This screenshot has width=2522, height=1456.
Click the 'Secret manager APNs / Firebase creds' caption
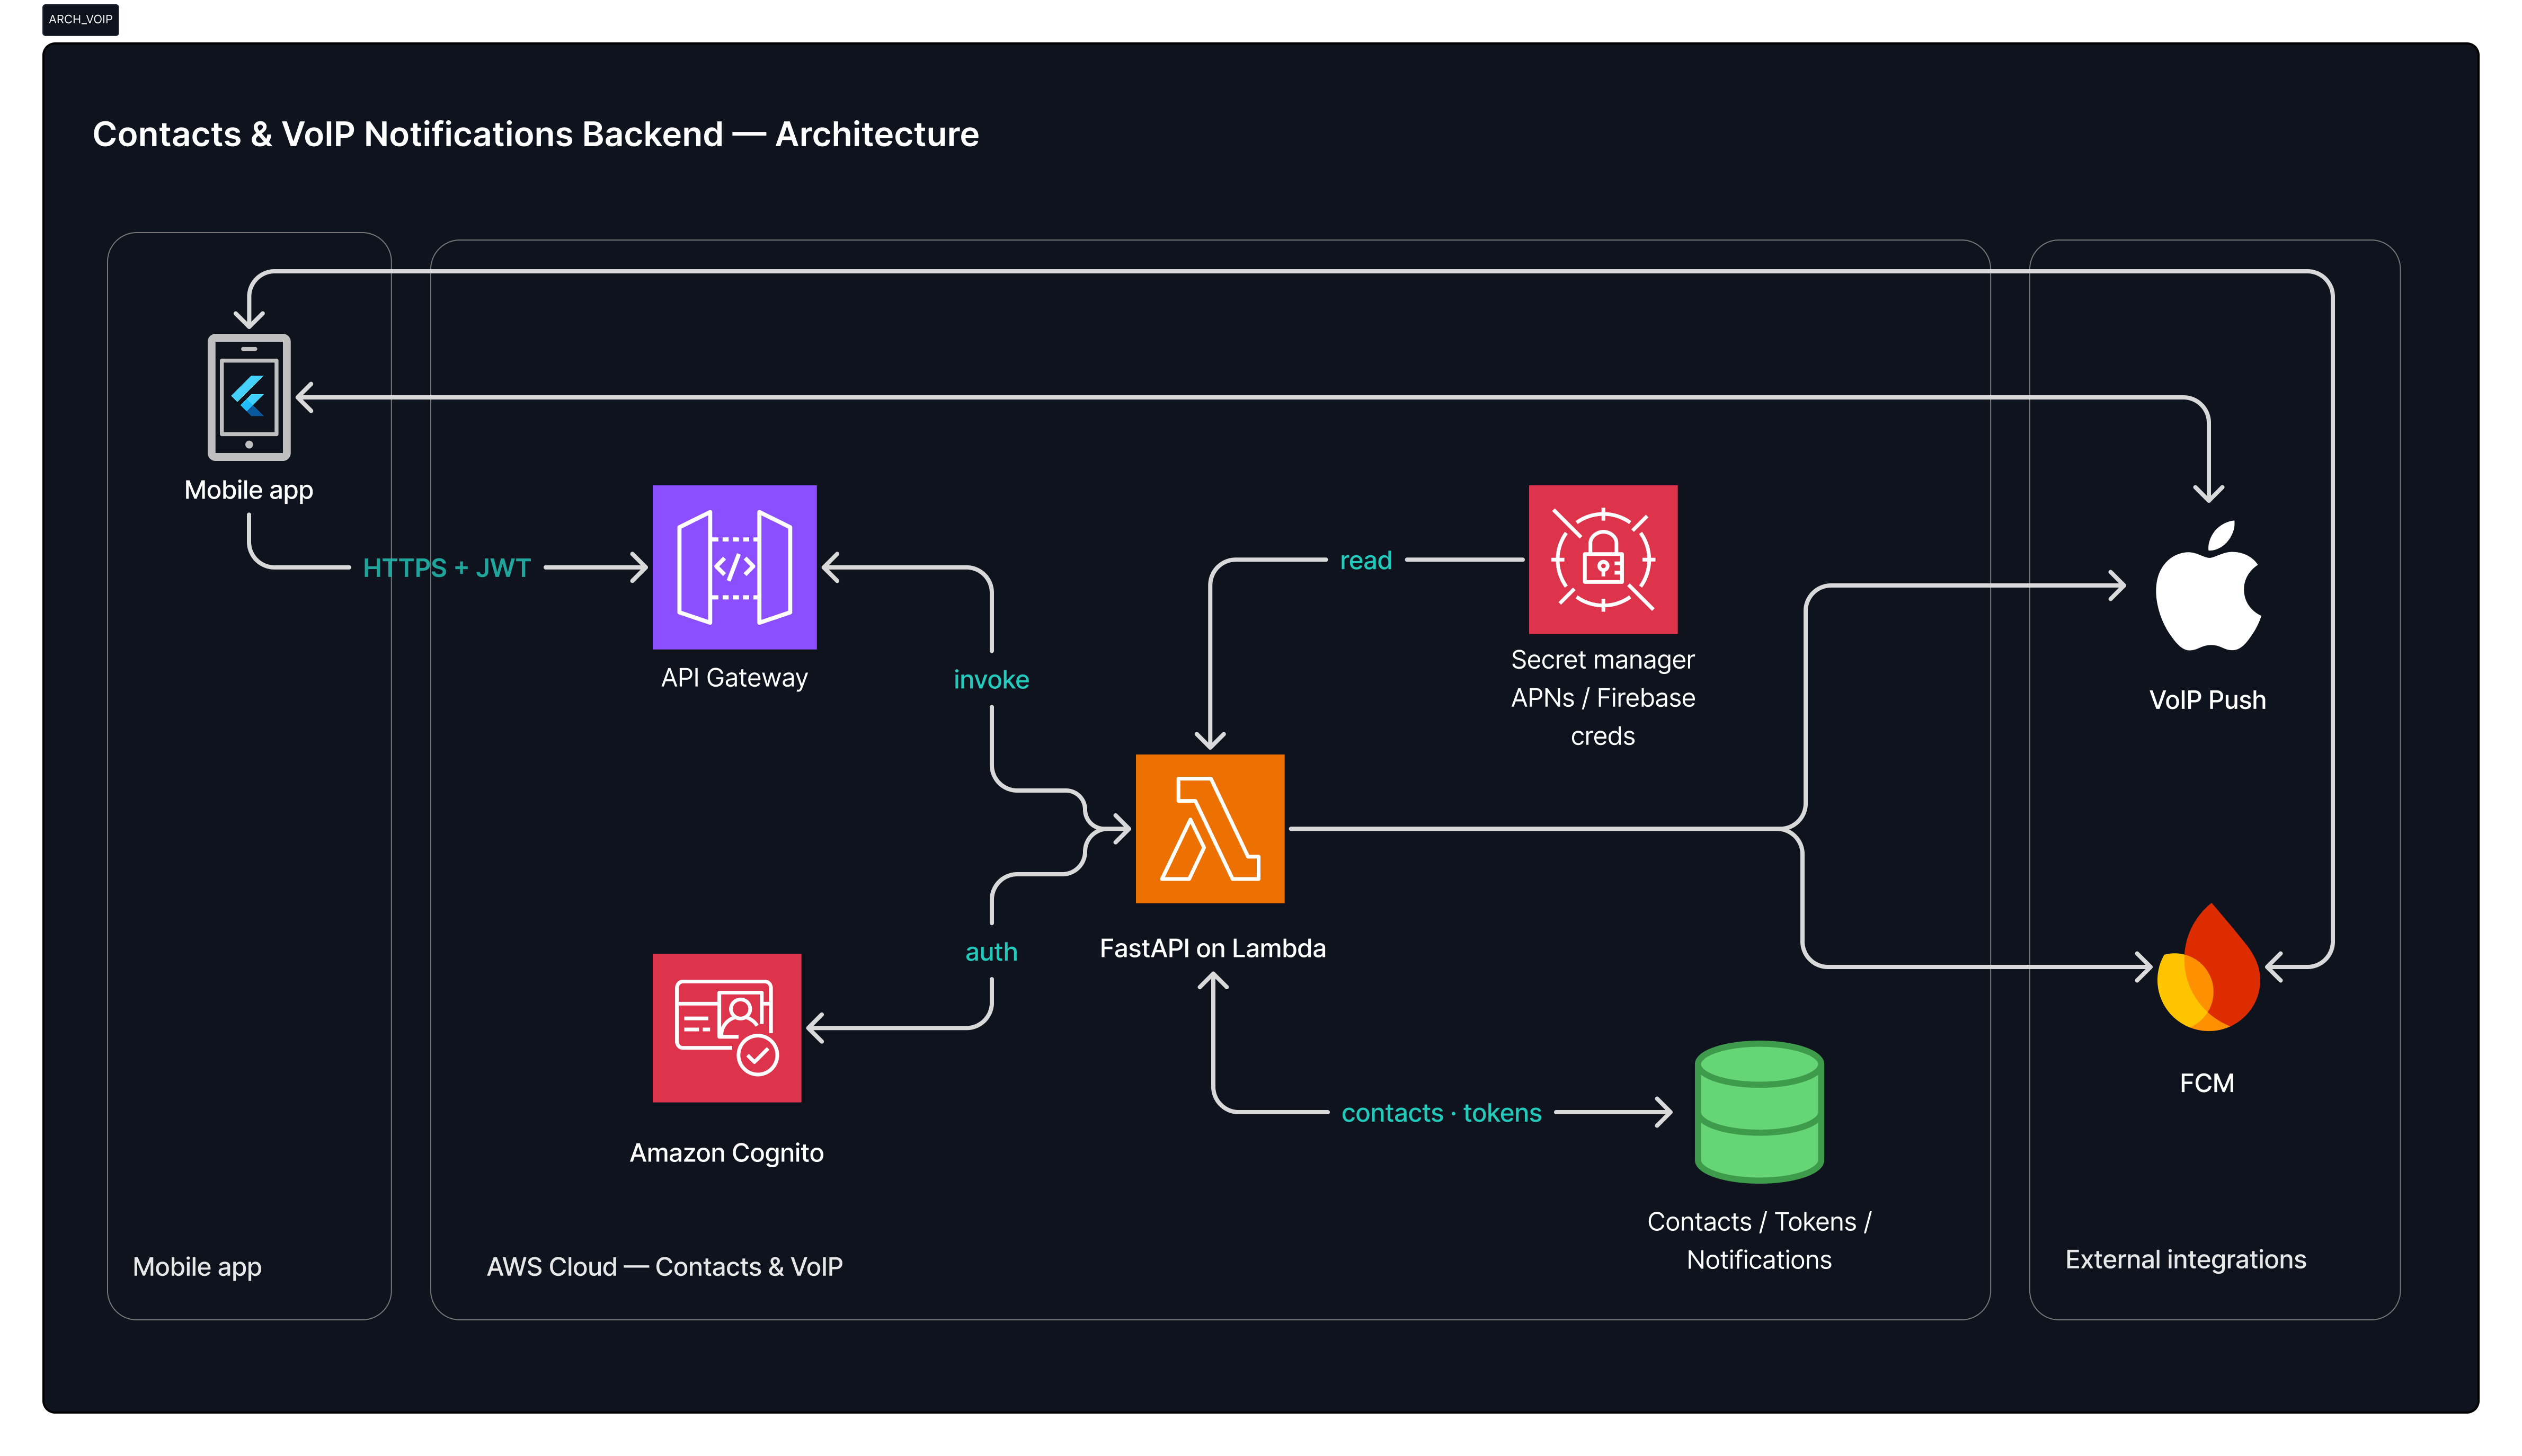coord(1602,698)
